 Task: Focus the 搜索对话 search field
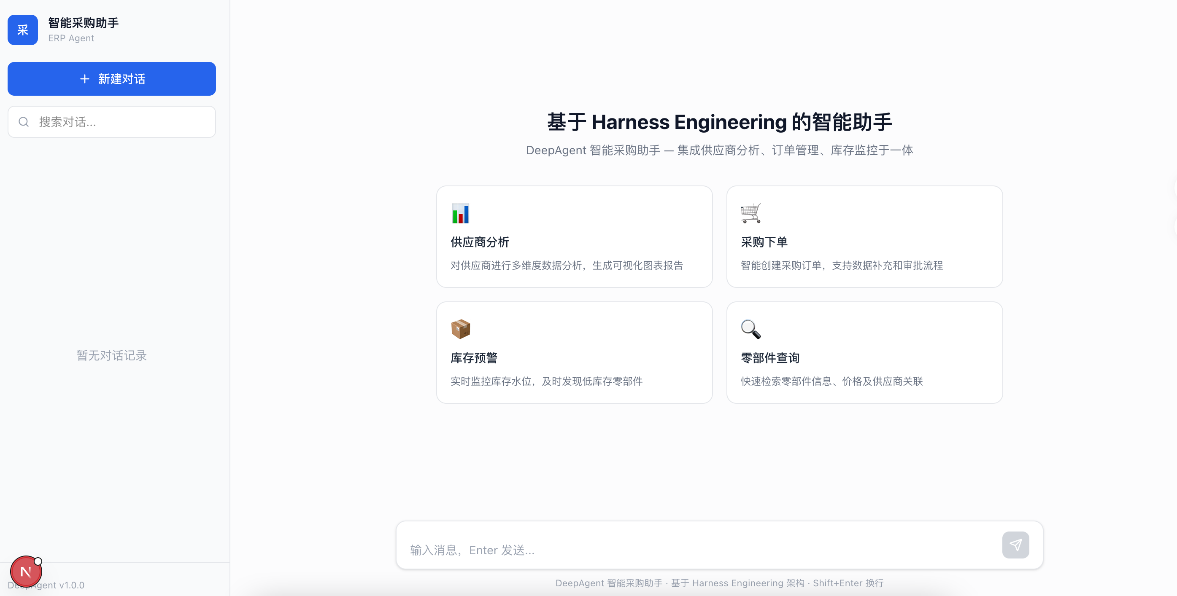(111, 122)
